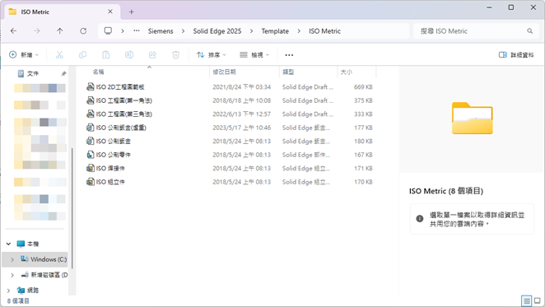This screenshot has height=307, width=545.
Task: Toggle the 詳細資料 details pane
Action: pos(516,54)
